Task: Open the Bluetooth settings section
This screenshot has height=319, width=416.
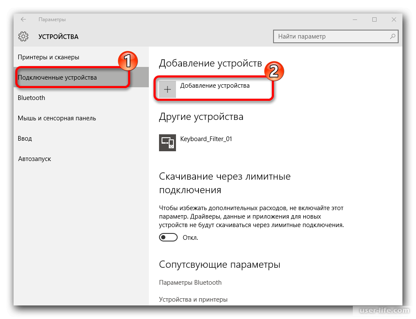Action: (81, 98)
